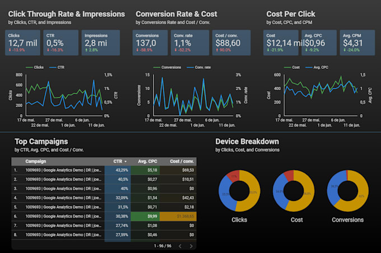Open CTR column sort dropdown arrow
This screenshot has height=253, width=381.
tap(126, 161)
